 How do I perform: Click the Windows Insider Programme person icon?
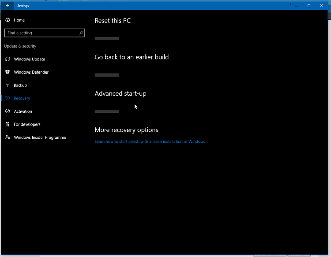pos(8,137)
